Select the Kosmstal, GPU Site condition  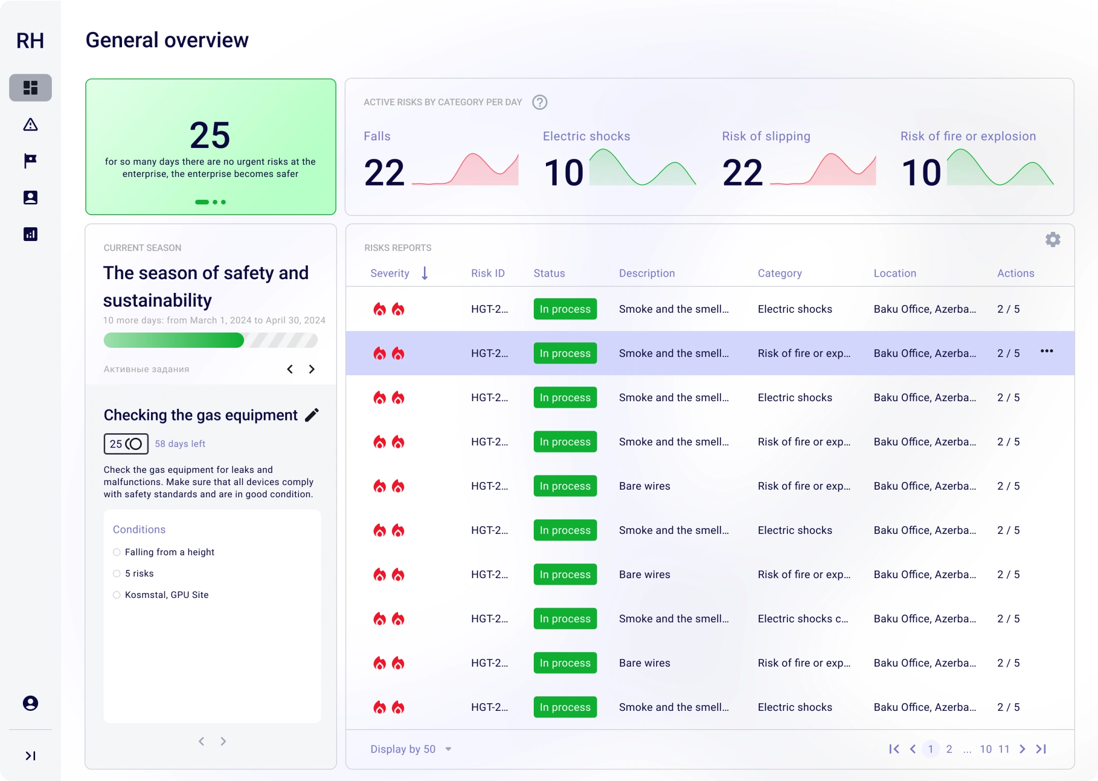[x=117, y=595]
